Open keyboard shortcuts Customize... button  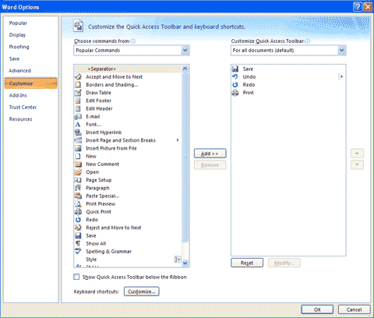point(142,291)
